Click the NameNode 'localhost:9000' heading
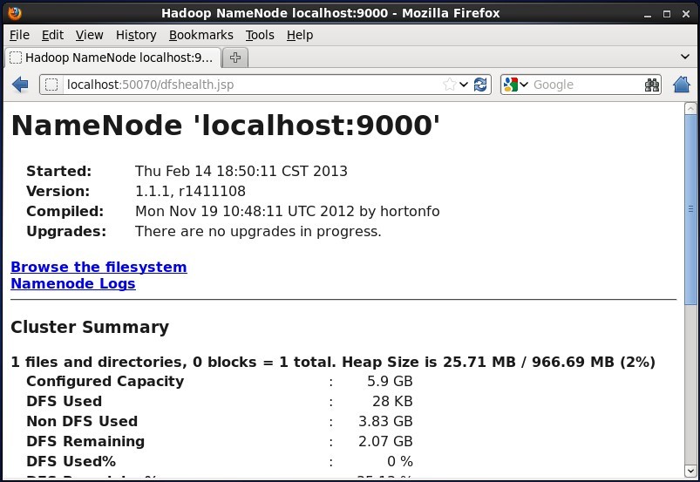Screen dimensions: 700x482 tap(225, 125)
